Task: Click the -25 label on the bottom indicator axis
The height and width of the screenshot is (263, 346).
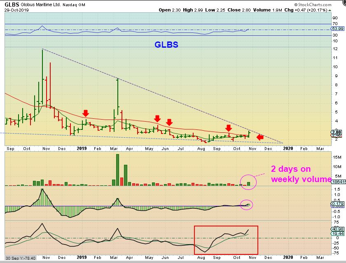Action: pyautogui.click(x=335, y=243)
